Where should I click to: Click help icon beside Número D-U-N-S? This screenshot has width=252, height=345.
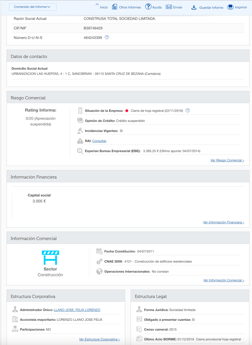pos(107,37)
